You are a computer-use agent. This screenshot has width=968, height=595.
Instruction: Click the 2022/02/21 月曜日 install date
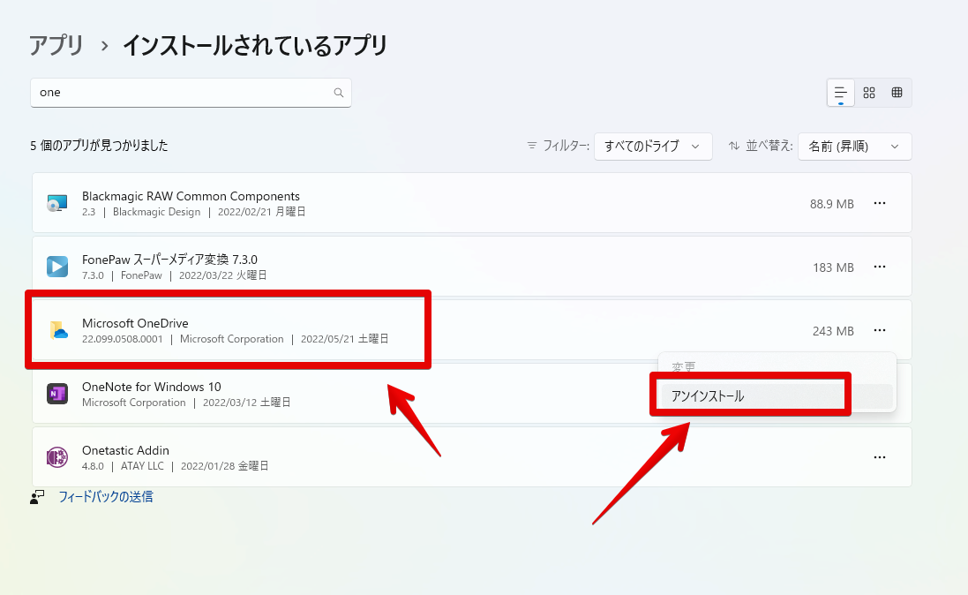(x=262, y=211)
